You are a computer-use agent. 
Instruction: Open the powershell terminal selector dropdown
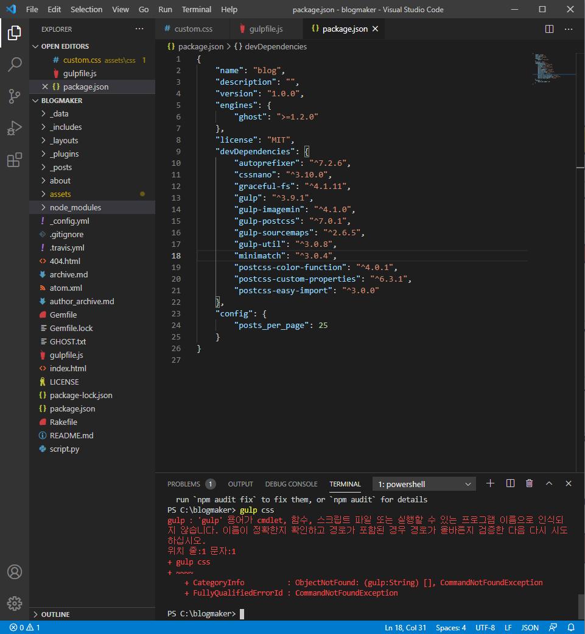[424, 484]
